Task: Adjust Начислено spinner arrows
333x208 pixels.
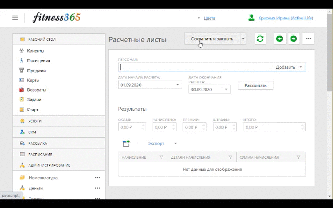Action: pyautogui.click(x=174, y=127)
